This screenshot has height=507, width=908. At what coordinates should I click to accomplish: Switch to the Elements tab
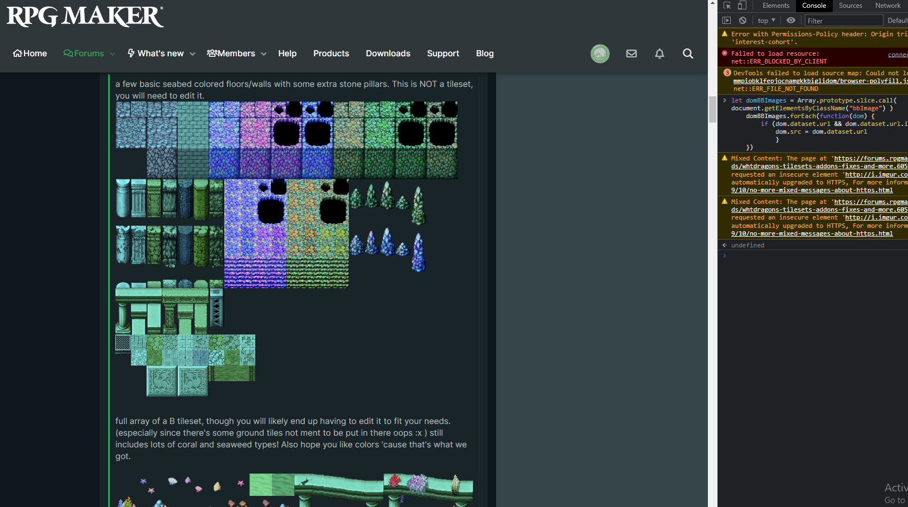[x=776, y=6]
